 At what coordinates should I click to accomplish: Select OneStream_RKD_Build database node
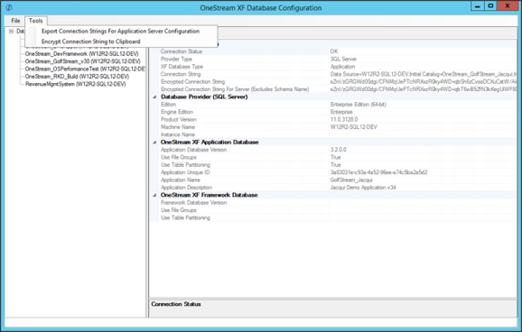point(77,77)
